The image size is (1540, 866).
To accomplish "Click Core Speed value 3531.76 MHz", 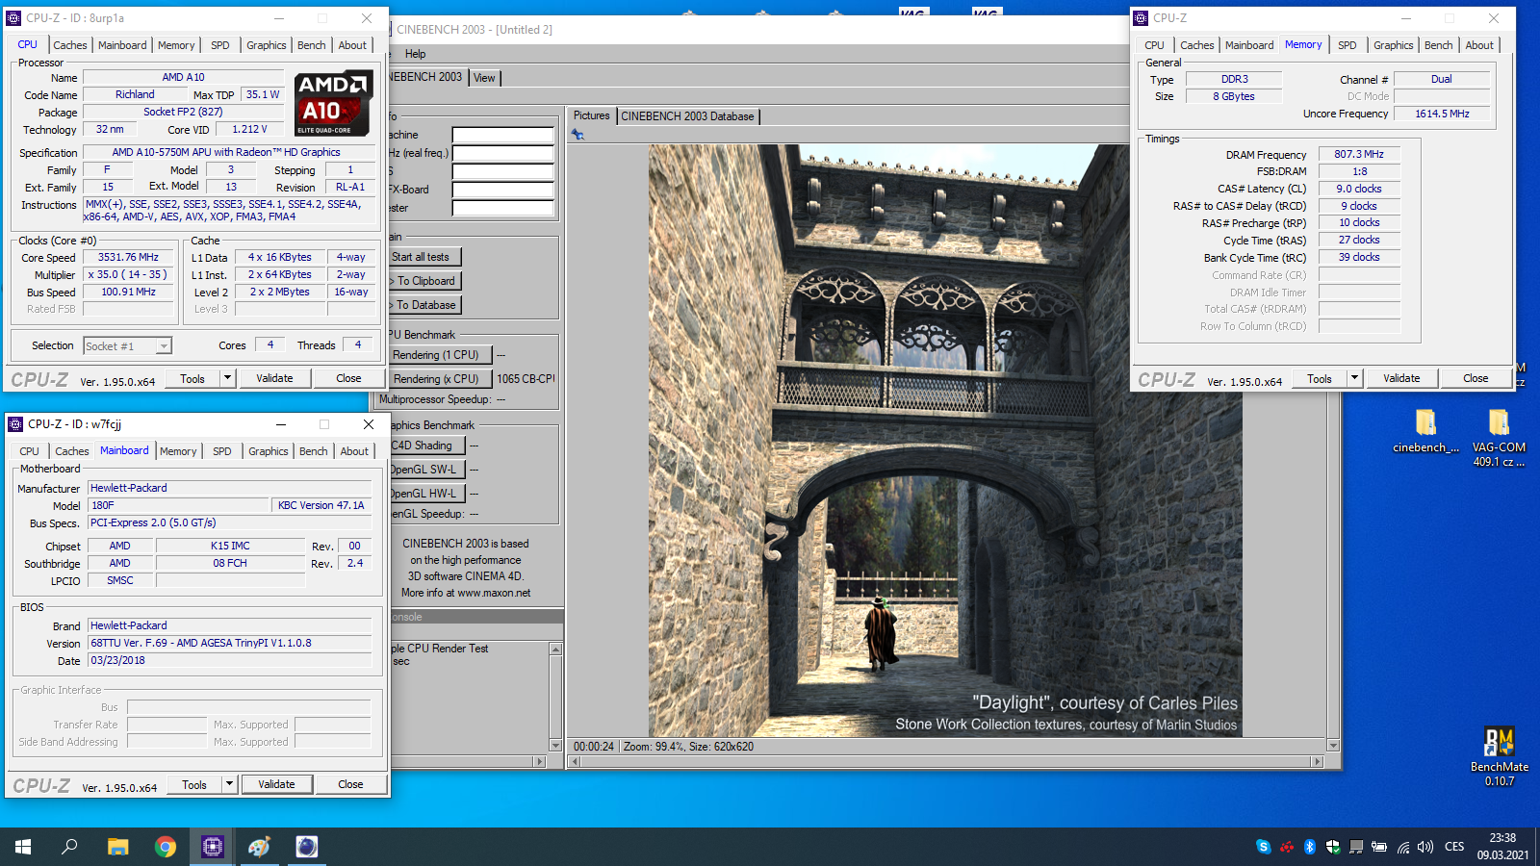I will (x=128, y=258).
